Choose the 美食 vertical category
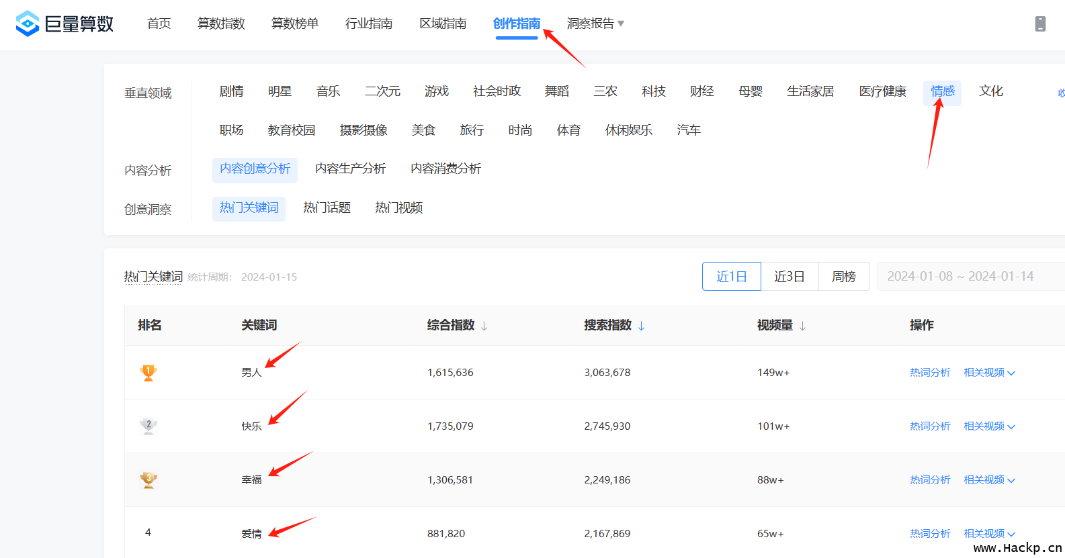1065x558 pixels. click(x=423, y=130)
